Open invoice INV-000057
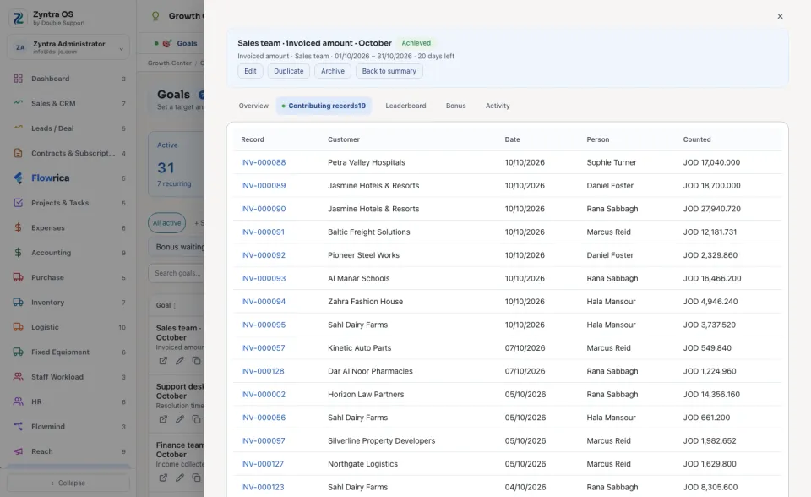Image resolution: width=811 pixels, height=497 pixels. pos(263,348)
